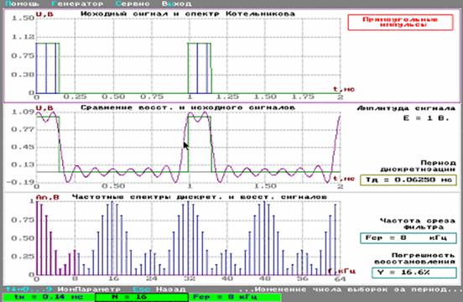
Task: Click the spectrum line at 32 кГц
Action: click(x=188, y=238)
